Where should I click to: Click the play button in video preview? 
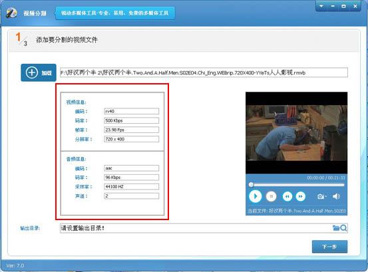[255, 196]
